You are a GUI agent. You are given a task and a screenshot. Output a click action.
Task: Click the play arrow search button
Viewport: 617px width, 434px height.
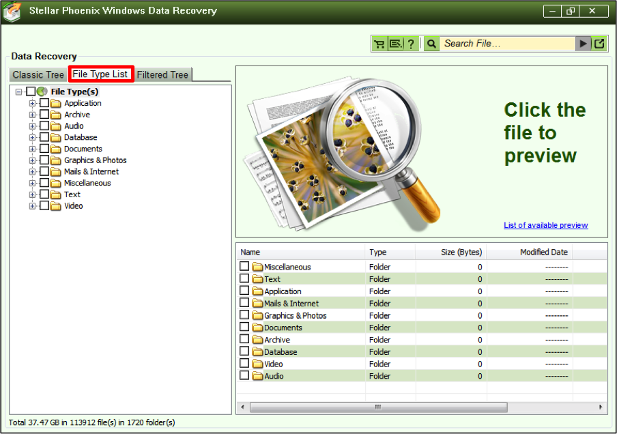point(583,44)
